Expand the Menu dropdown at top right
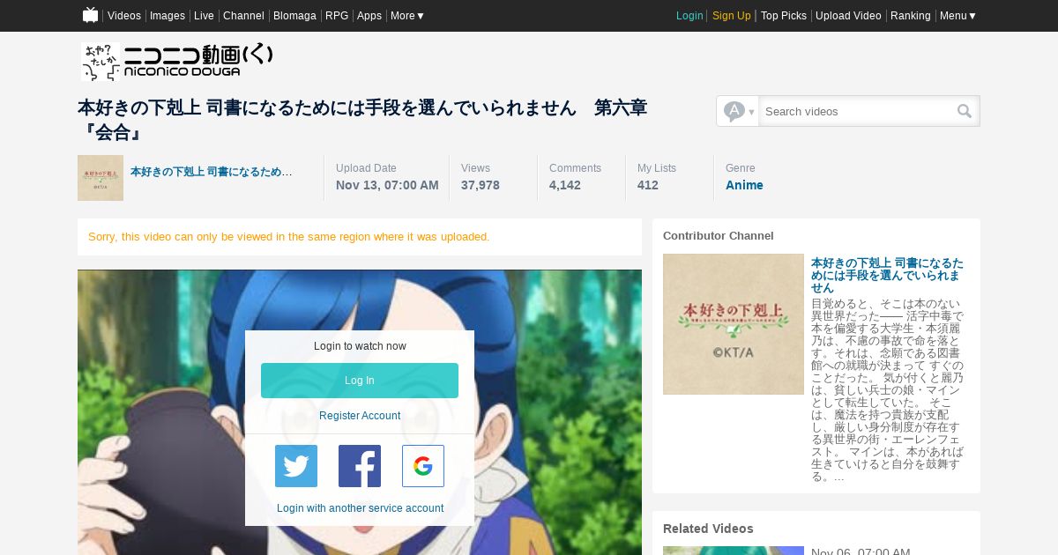Viewport: 1058px width, 555px height. (957, 16)
